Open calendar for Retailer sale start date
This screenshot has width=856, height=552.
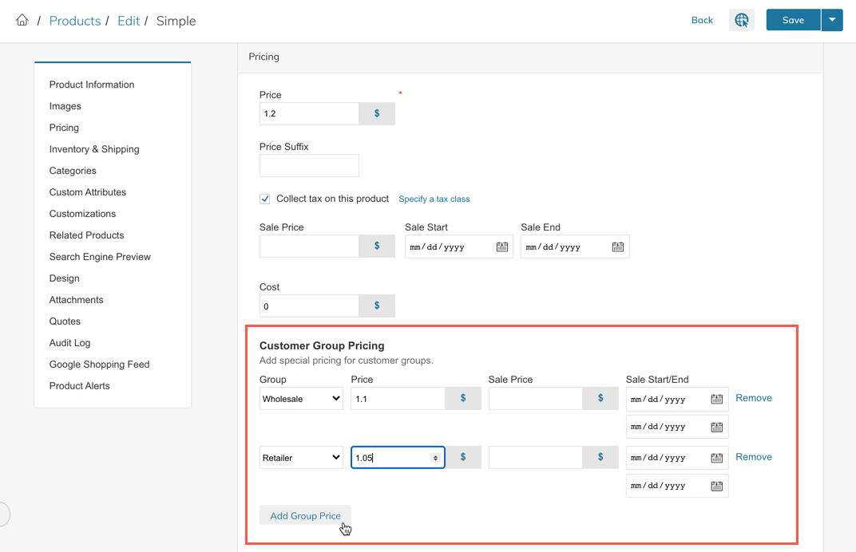pyautogui.click(x=717, y=458)
